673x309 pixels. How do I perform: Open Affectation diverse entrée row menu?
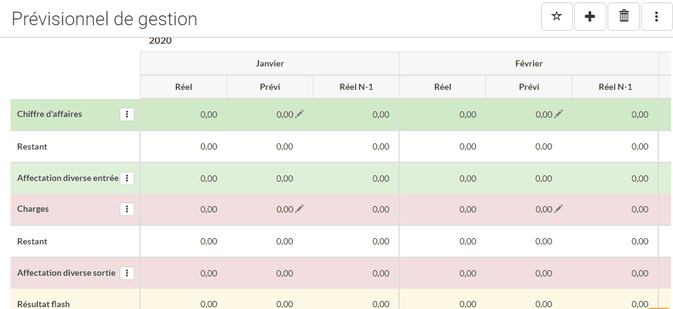tap(127, 179)
